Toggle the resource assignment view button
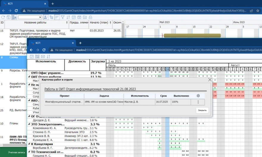The image size is (262, 157). point(46,17)
